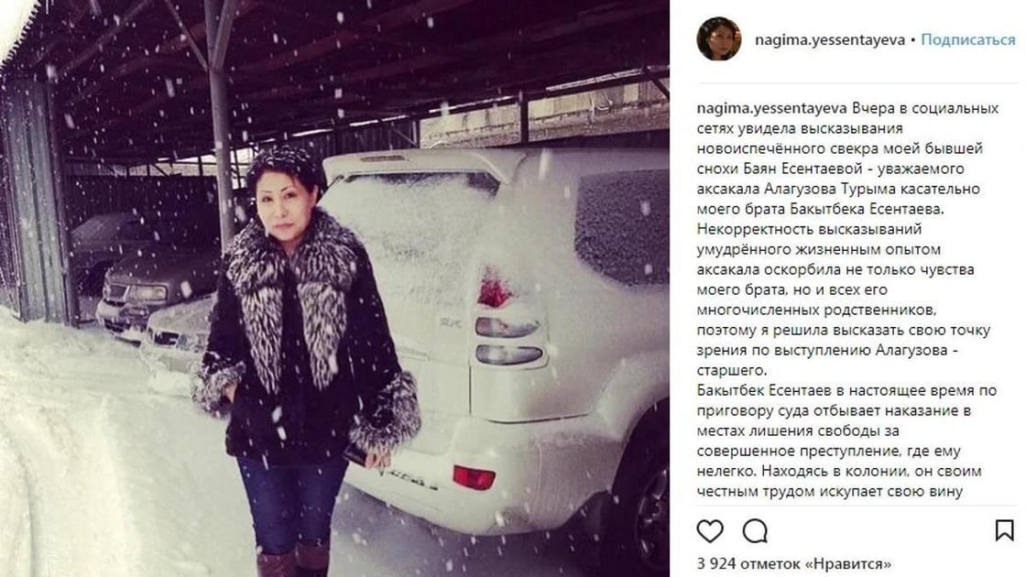This screenshot has height=577, width=1026.
Task: Like the post with the heart icon
Action: coord(710,530)
